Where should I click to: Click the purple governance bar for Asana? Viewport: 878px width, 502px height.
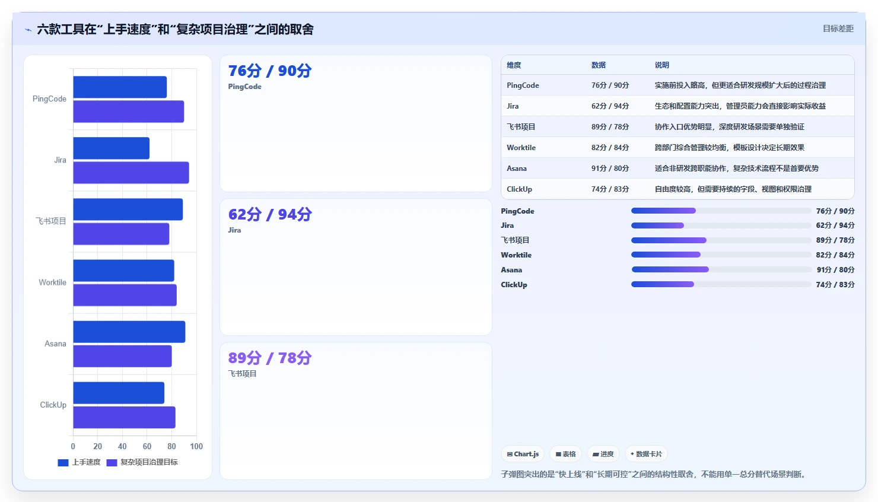[122, 356]
